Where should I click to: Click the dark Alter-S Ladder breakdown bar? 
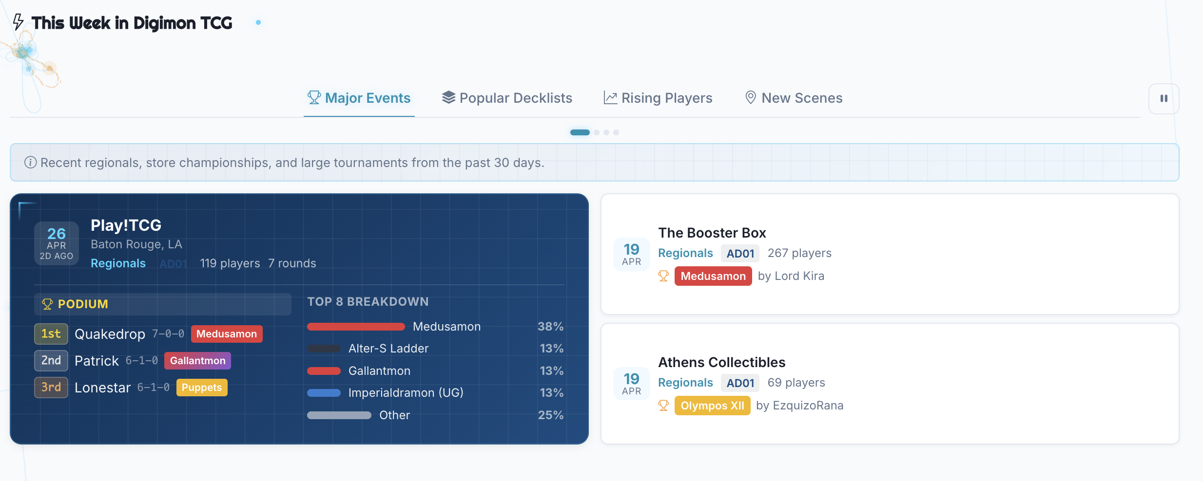click(x=324, y=349)
